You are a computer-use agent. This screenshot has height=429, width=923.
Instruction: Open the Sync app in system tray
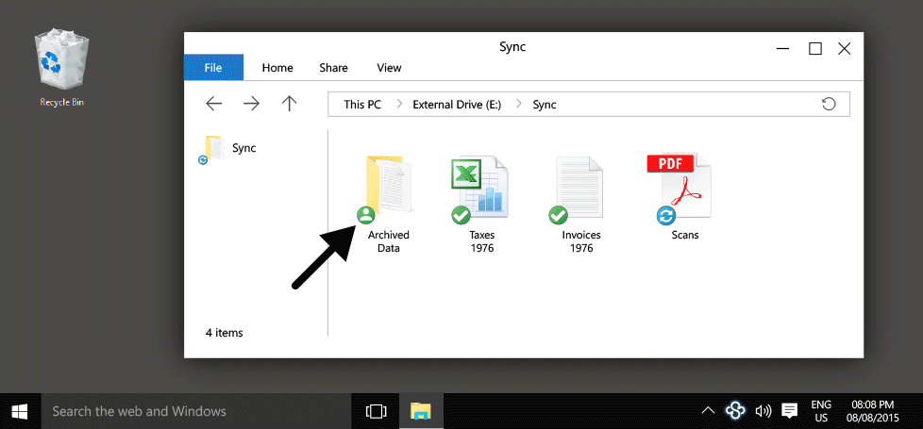coord(736,411)
